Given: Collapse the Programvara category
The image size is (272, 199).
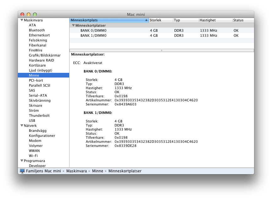Looking at the screenshot, I should coord(22,161).
